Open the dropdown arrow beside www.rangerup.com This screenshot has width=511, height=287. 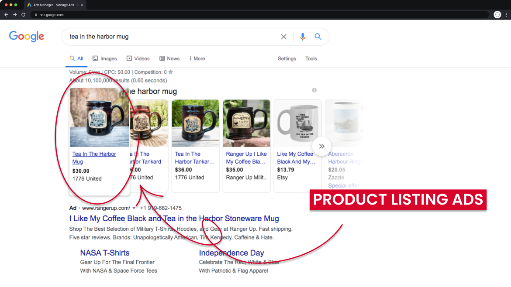coord(134,208)
